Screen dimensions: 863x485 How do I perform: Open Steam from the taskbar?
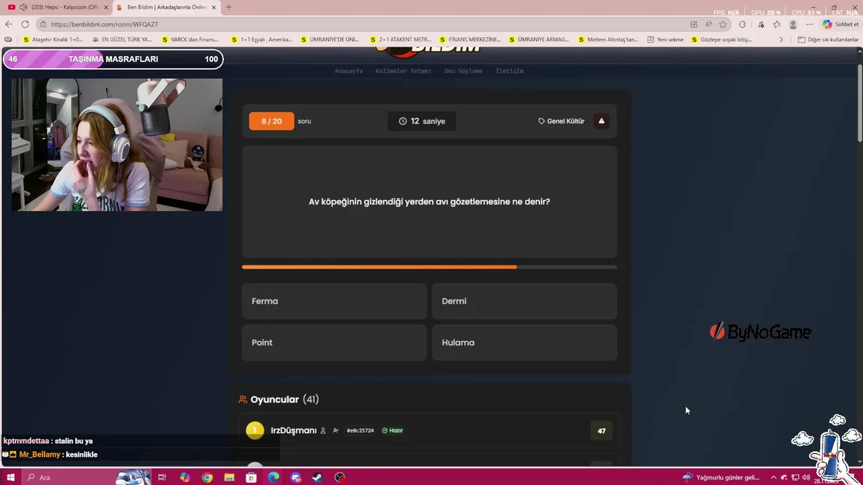click(x=317, y=478)
